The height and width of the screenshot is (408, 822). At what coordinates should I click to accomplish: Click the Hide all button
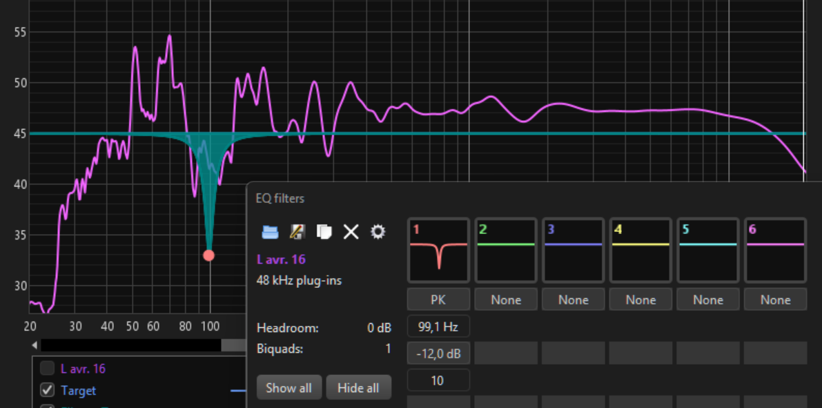pos(358,387)
